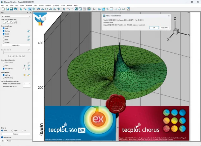The height and width of the screenshot is (146, 201).
Task: Select the Slice placement tool in toolbar
Action: tap(64, 9)
